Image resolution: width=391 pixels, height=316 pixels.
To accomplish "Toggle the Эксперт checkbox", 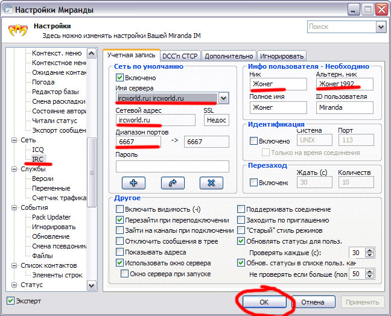I will pos(10,300).
